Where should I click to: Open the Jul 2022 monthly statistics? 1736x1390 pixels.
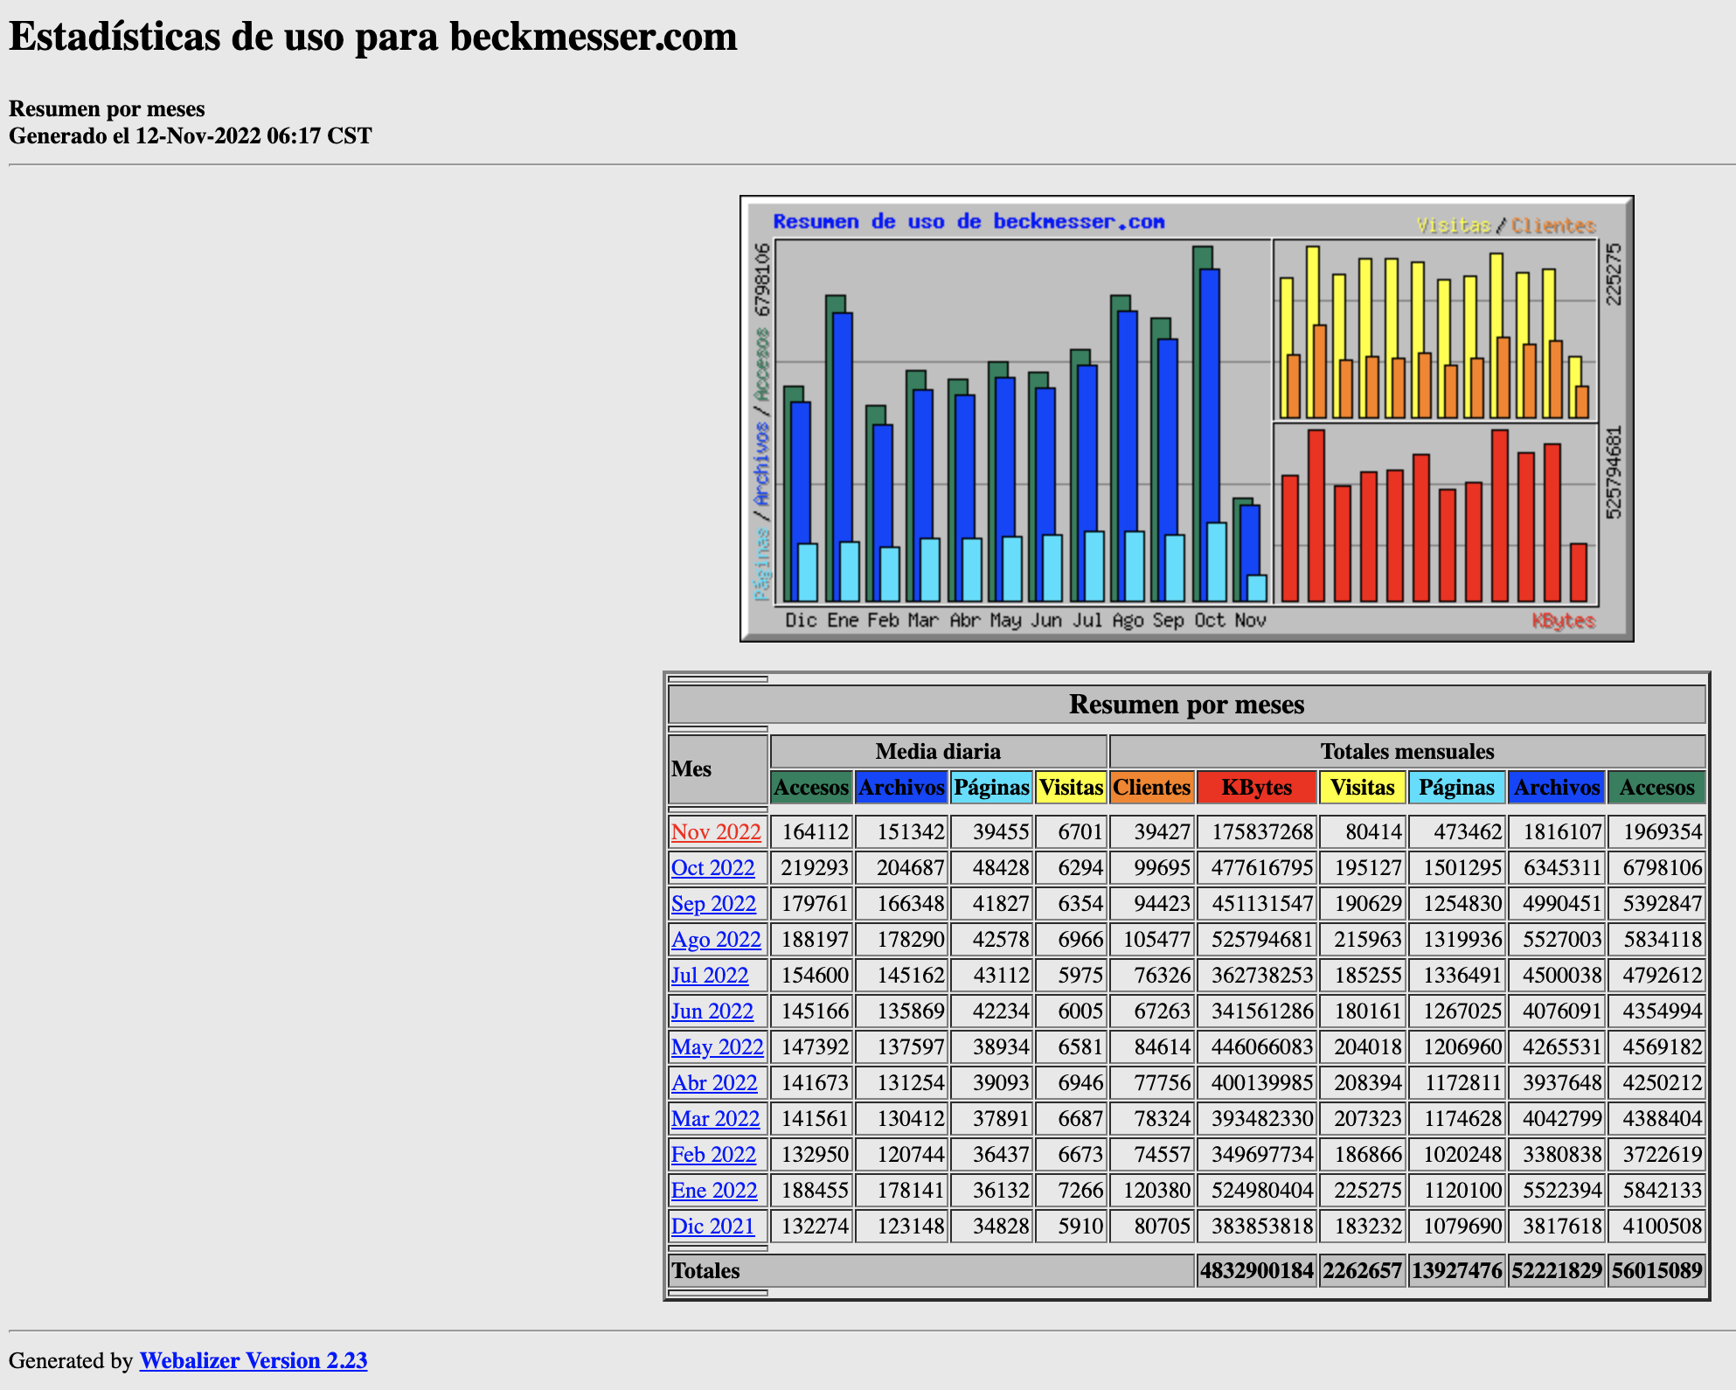coord(709,975)
